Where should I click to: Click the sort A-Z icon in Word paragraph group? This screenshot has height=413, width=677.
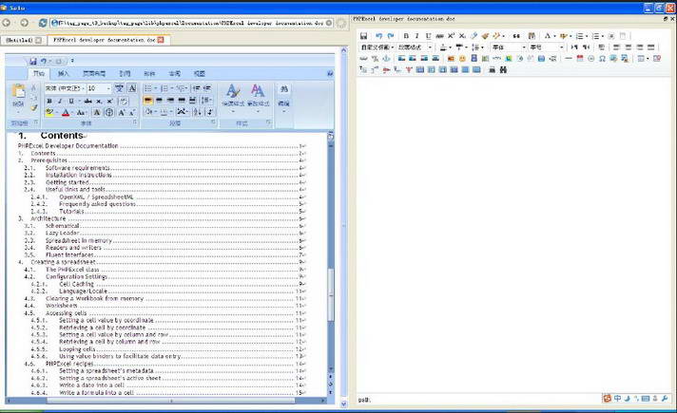198,112
